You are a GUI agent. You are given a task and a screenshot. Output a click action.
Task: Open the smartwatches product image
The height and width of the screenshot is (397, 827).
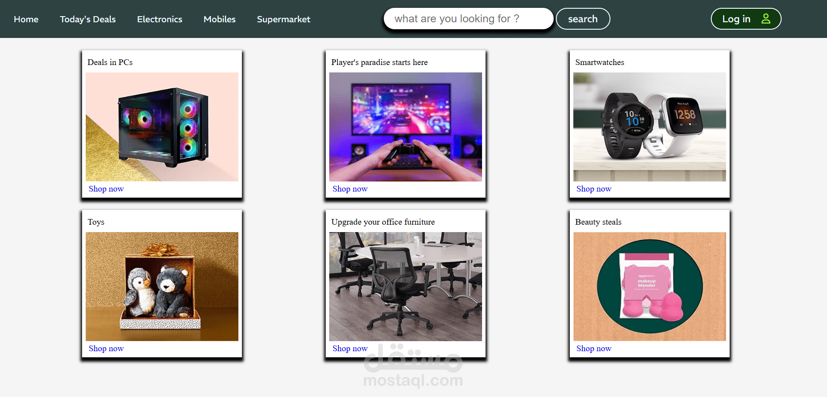click(650, 127)
